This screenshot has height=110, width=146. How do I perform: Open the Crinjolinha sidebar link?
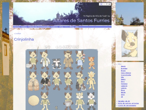coord(126,75)
